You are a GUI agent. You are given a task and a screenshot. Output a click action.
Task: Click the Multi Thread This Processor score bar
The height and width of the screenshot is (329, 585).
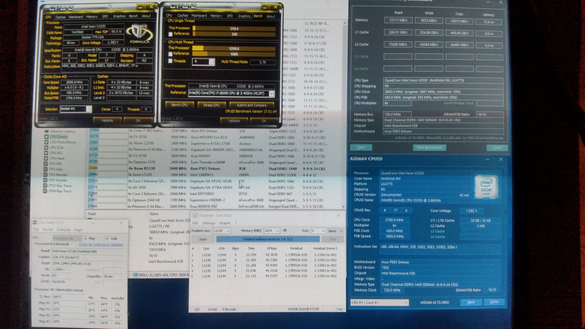(x=234, y=49)
